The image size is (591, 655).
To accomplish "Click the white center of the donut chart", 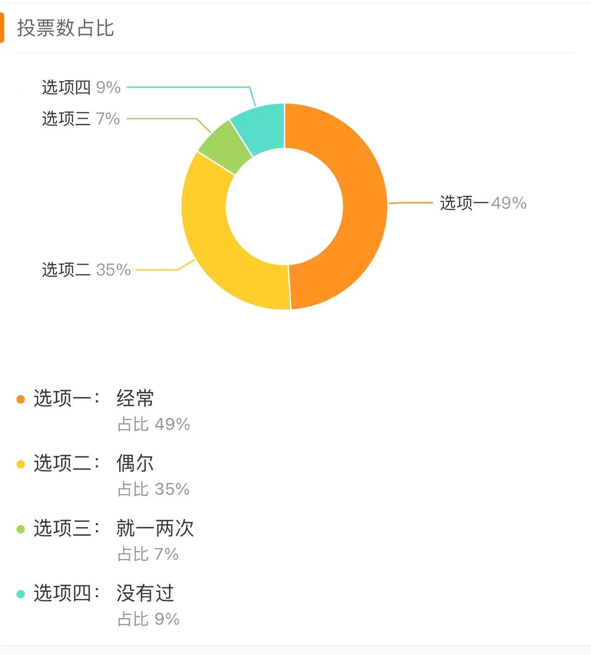I will (x=284, y=206).
